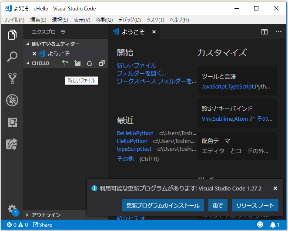The image size is (288, 231).
Task: Click the 新しいファイル link under 開始
Action: click(x=137, y=66)
